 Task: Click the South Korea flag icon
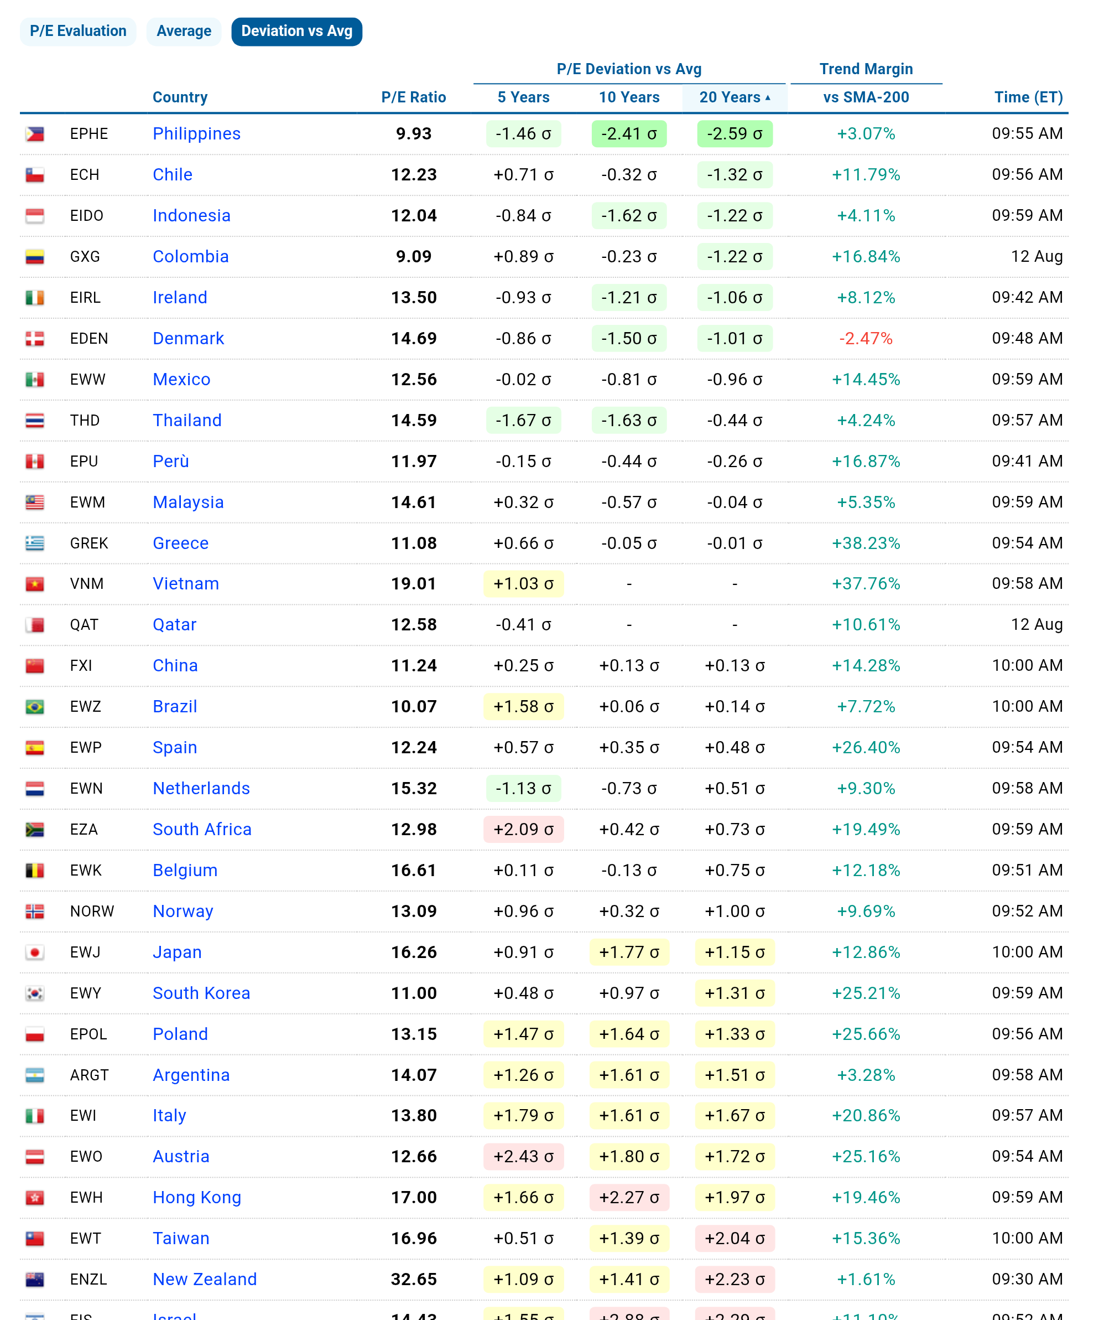pos(34,993)
